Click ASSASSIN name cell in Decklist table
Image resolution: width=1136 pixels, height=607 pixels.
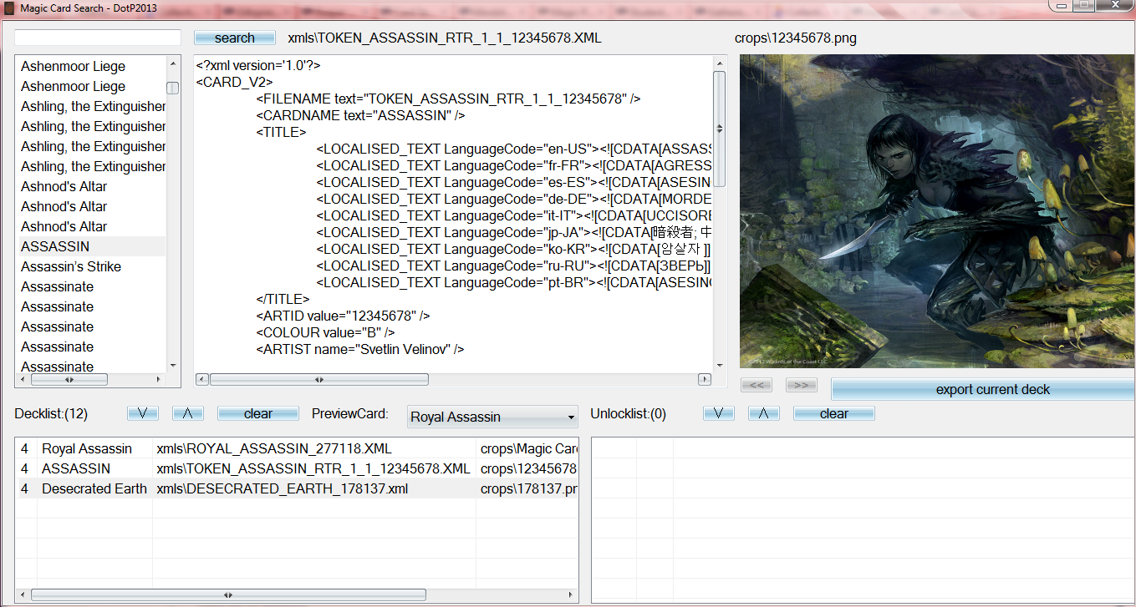point(76,468)
